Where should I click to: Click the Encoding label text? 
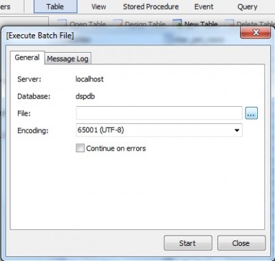33,131
